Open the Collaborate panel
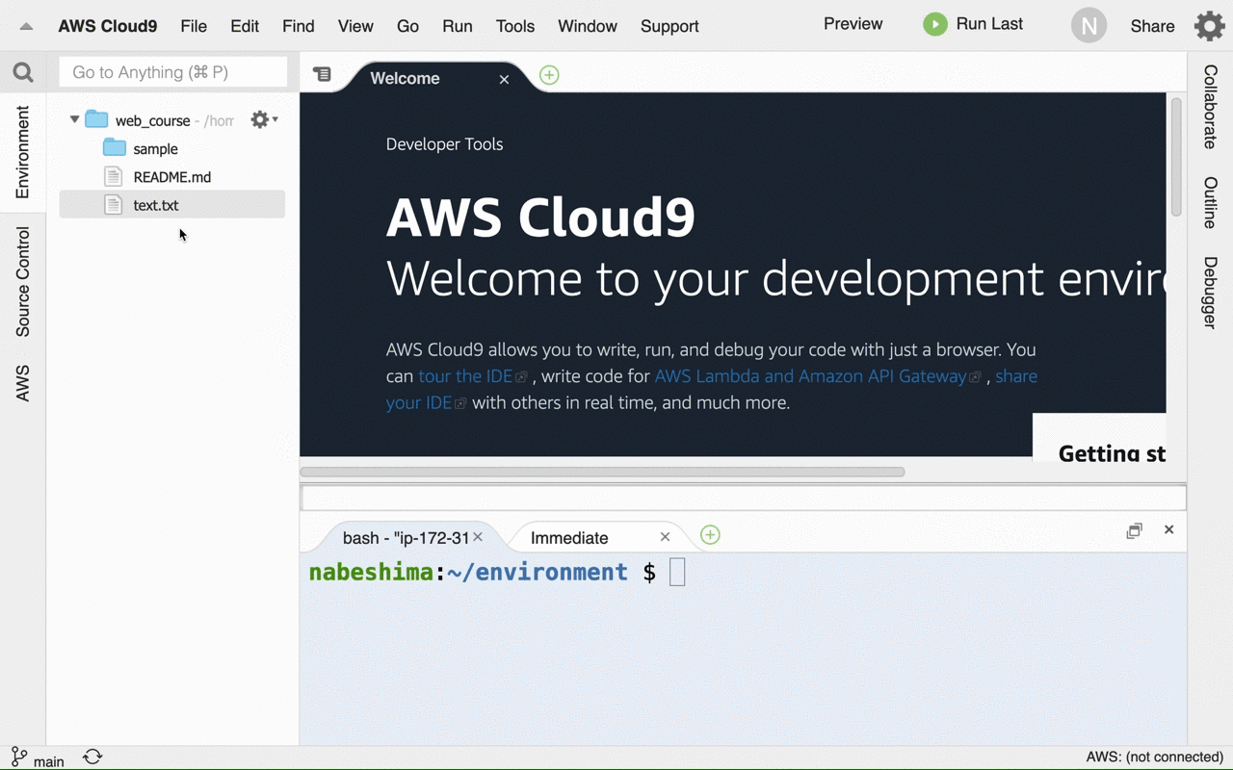 [1210, 107]
